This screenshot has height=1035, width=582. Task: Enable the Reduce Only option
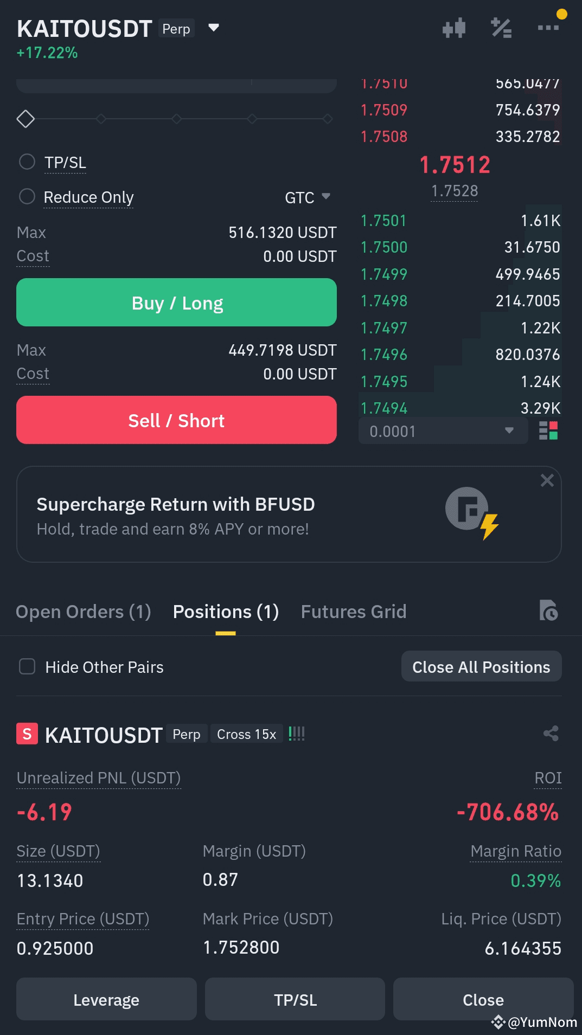point(27,196)
